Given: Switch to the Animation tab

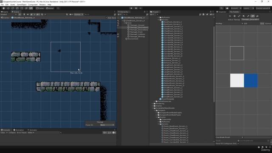Looking at the screenshot, I should [19, 130].
